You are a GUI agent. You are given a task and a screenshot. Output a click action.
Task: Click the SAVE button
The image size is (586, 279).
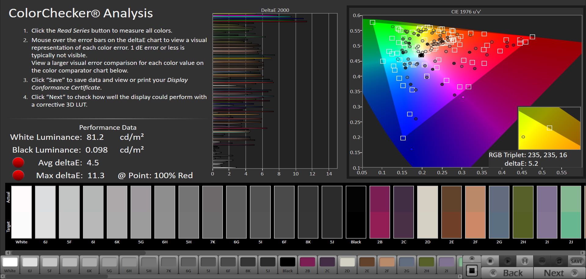pos(576,261)
